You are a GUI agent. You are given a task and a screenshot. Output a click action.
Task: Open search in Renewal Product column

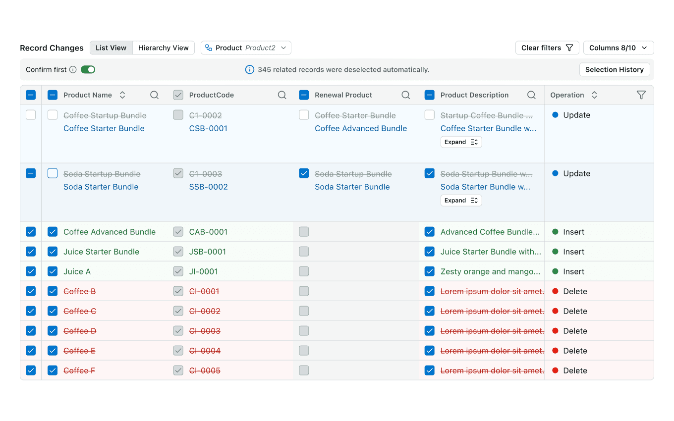pyautogui.click(x=406, y=95)
